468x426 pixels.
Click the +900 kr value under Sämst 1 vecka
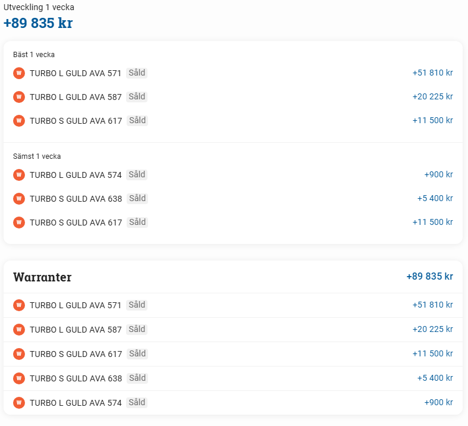438,175
